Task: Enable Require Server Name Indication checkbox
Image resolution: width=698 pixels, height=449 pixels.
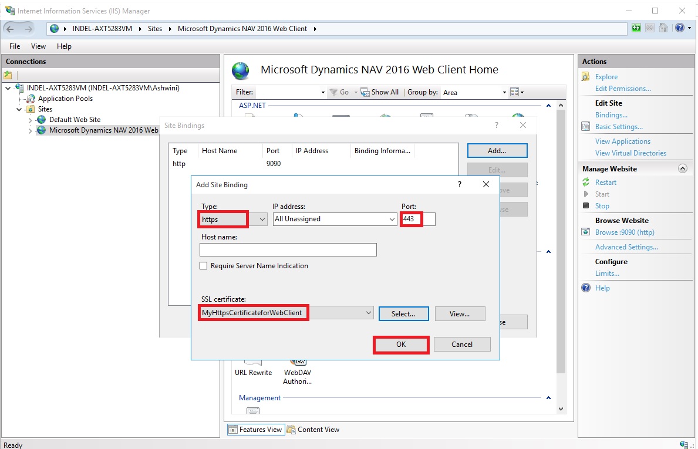Action: [204, 266]
